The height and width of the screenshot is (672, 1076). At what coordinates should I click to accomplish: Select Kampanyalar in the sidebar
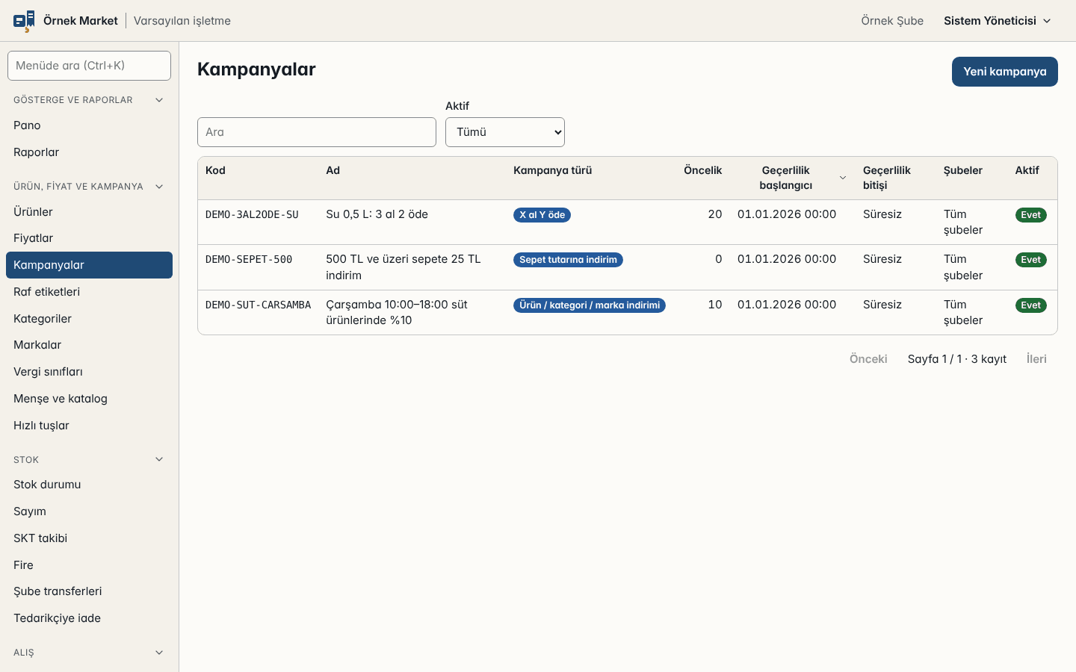click(89, 265)
